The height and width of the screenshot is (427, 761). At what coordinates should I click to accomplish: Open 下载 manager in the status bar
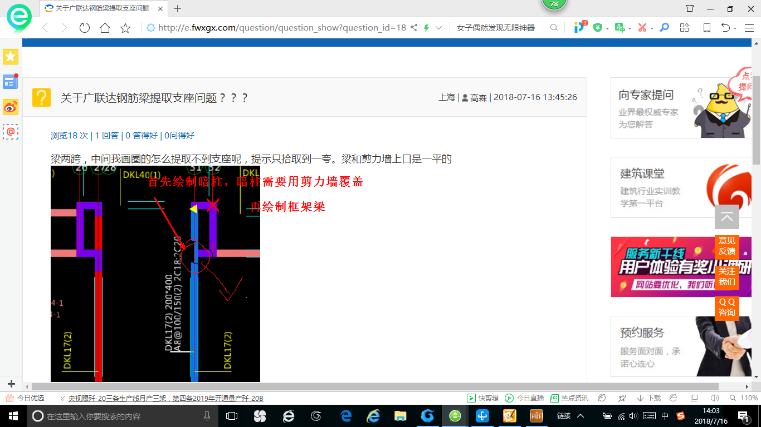pyautogui.click(x=648, y=398)
